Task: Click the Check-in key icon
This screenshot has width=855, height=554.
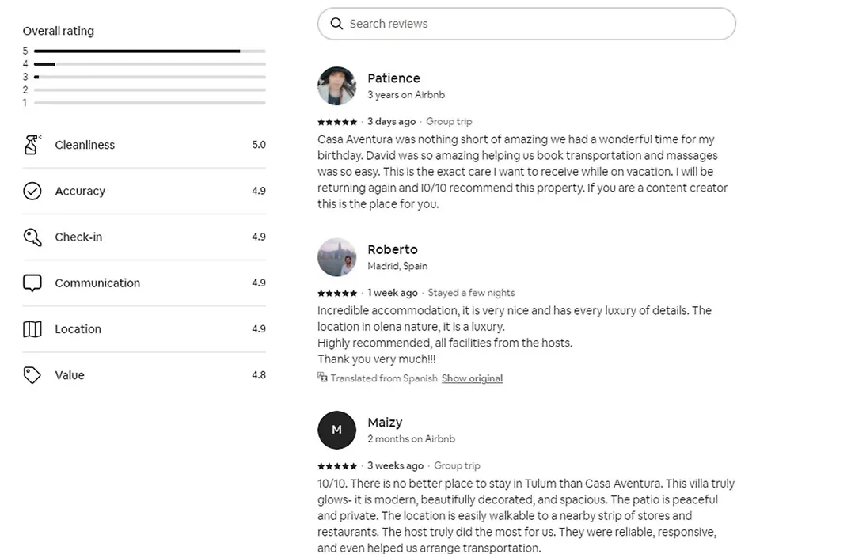Action: [32, 237]
